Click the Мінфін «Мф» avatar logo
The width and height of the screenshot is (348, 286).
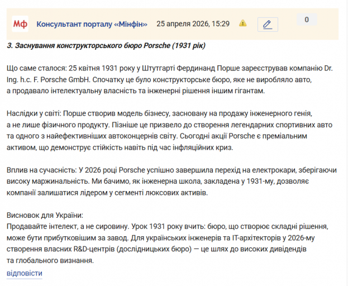tap(20, 24)
